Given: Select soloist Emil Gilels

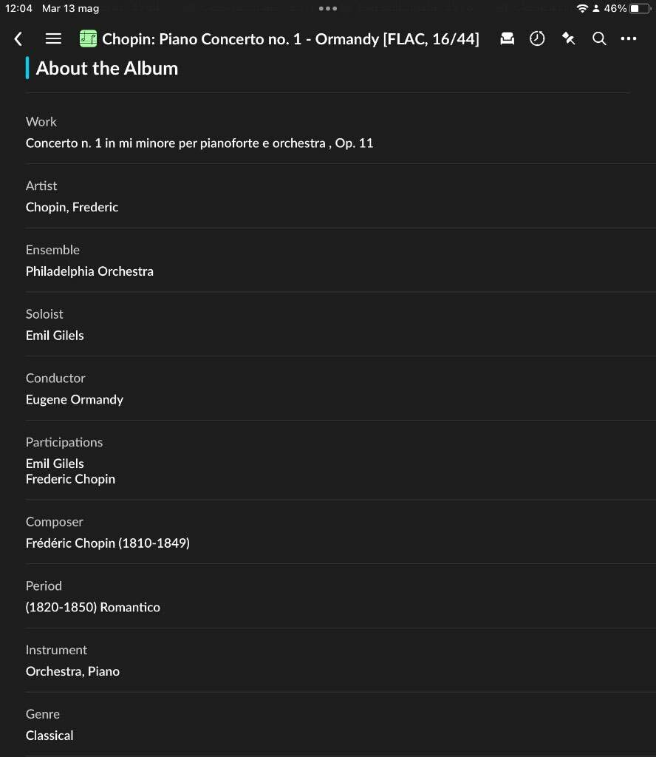Looking at the screenshot, I should [55, 336].
